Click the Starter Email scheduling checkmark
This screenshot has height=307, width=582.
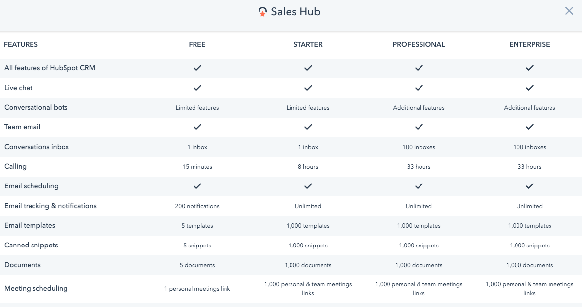tap(308, 186)
